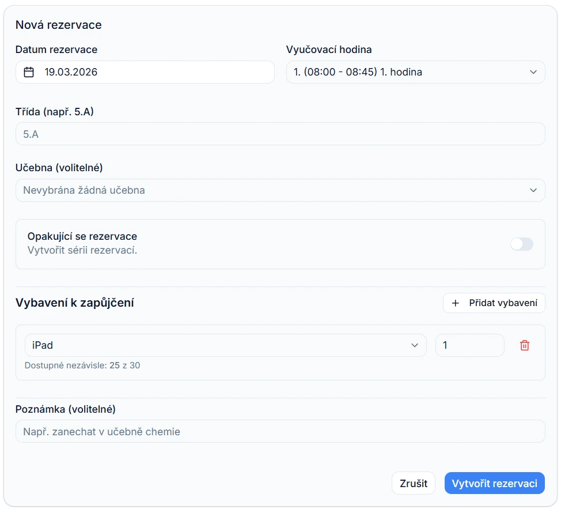Screen dimensions: 561x509
Task: Click the 'Datum rezervace' field label
Action: coord(56,50)
